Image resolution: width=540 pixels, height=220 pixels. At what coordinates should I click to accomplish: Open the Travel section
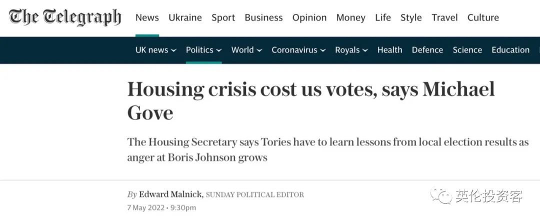pyautogui.click(x=444, y=18)
